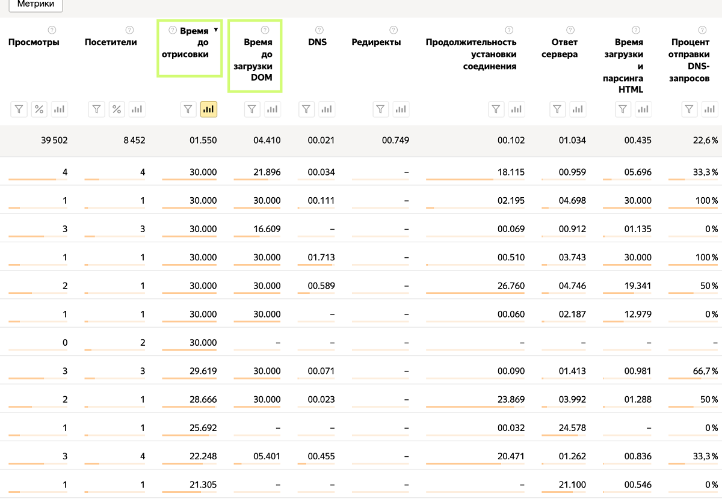Viewport: 722px width, 502px height.
Task: Open filter for Посетители column
Action: (97, 109)
